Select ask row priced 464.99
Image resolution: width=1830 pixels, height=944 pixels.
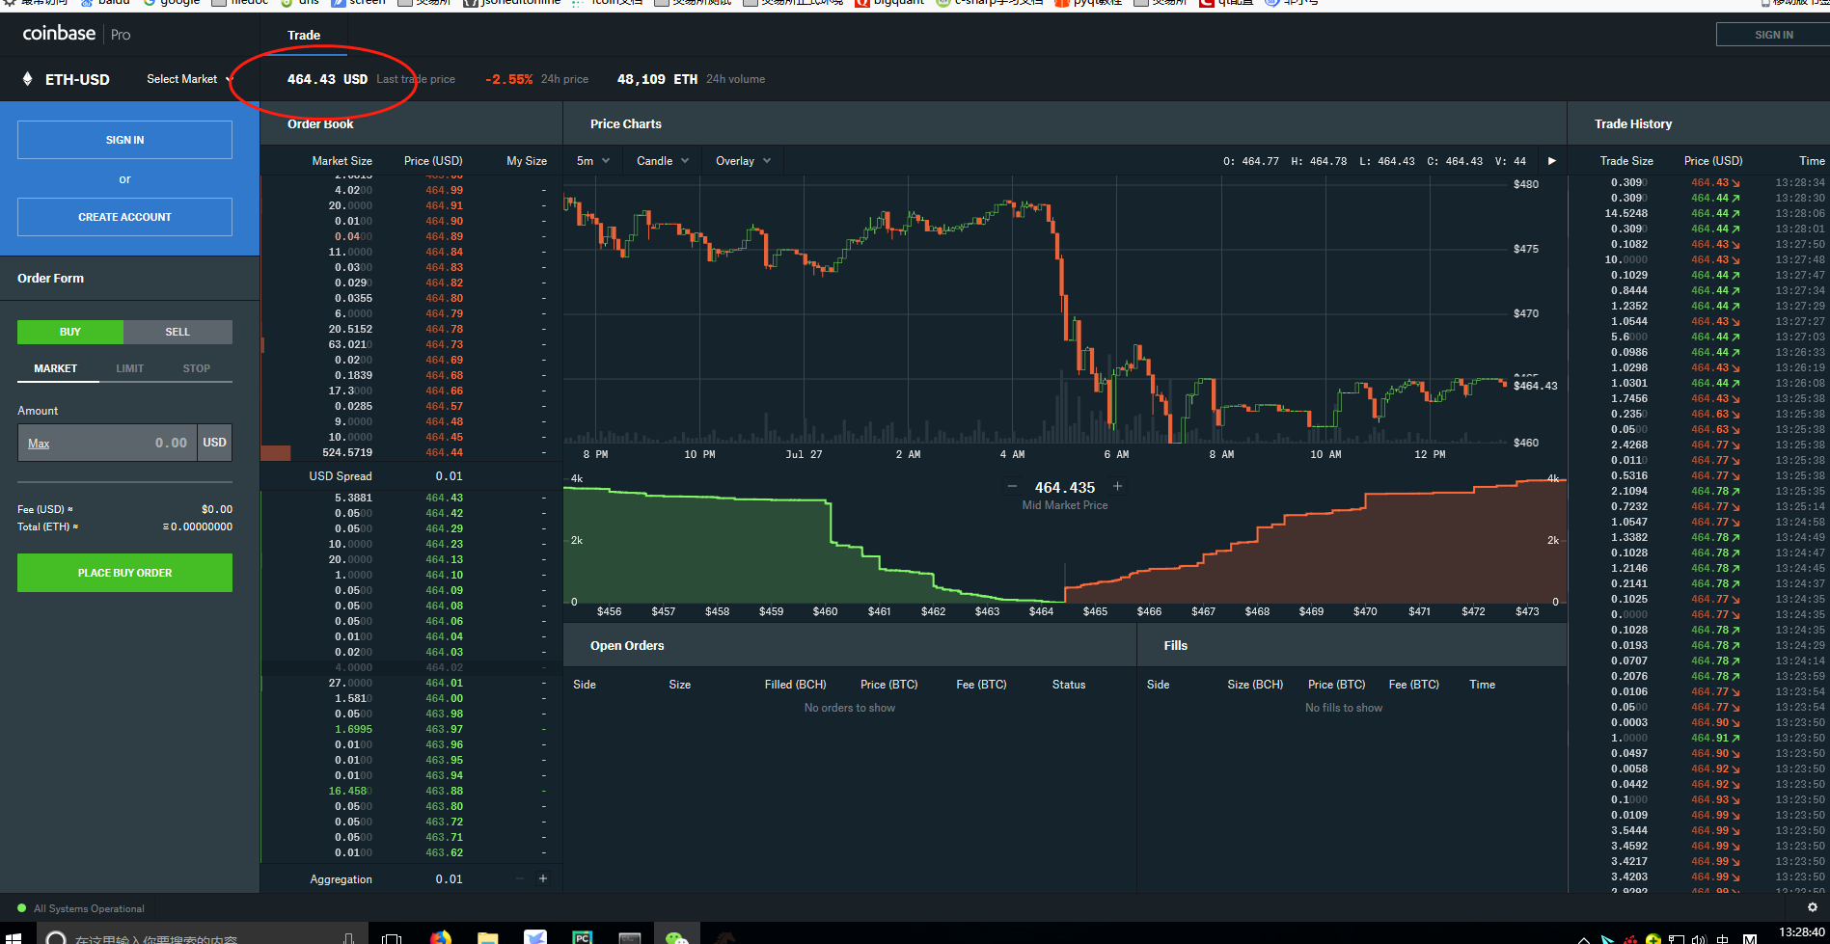pos(411,190)
